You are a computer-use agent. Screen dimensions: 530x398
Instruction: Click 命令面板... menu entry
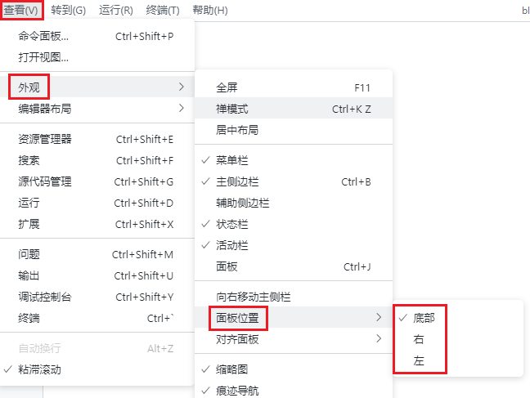44,36
